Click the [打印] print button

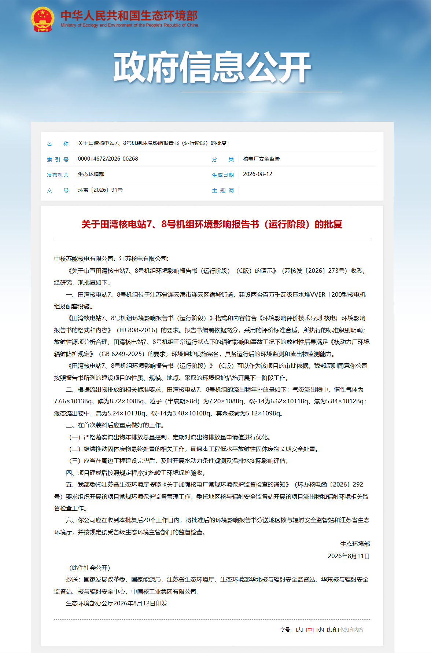[332, 630]
